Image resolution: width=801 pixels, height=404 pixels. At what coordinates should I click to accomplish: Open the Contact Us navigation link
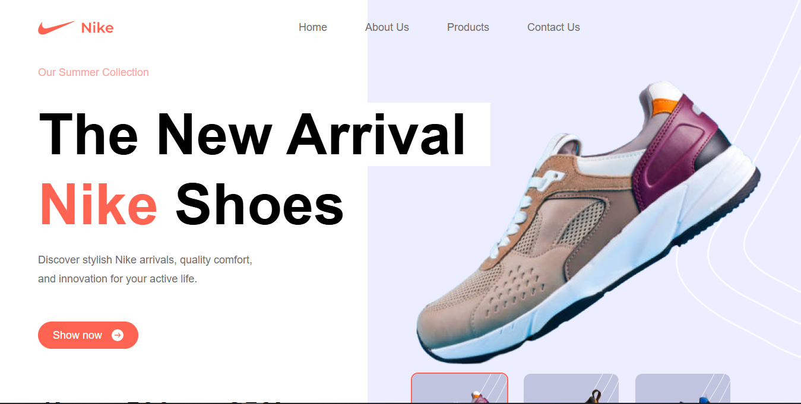[553, 27]
